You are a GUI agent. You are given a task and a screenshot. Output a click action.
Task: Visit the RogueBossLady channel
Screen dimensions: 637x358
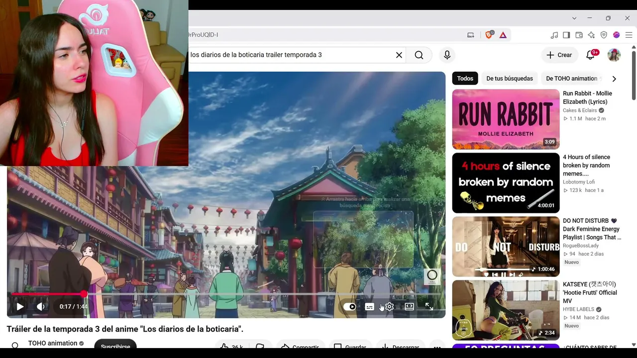click(x=581, y=246)
